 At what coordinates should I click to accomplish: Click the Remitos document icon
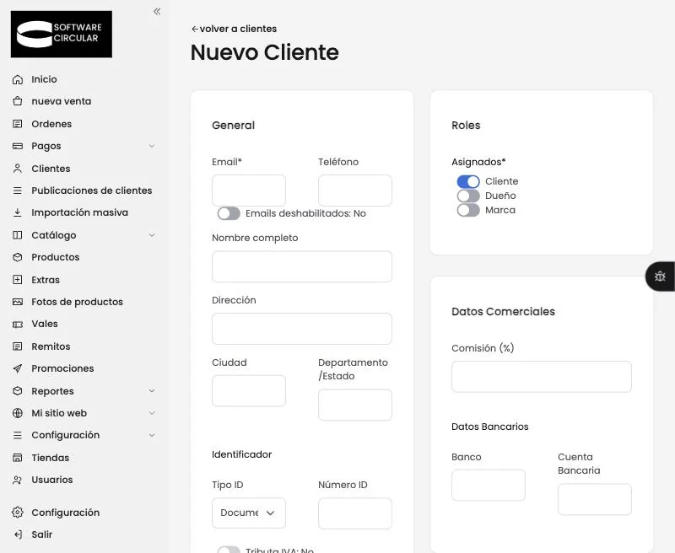(x=18, y=346)
